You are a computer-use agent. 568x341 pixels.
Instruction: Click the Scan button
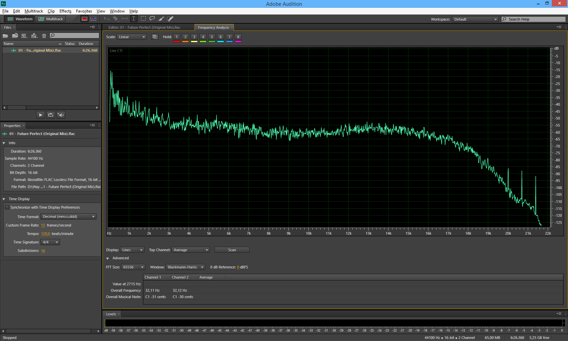coord(232,250)
